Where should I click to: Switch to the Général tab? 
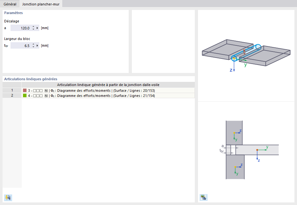point(10,4)
